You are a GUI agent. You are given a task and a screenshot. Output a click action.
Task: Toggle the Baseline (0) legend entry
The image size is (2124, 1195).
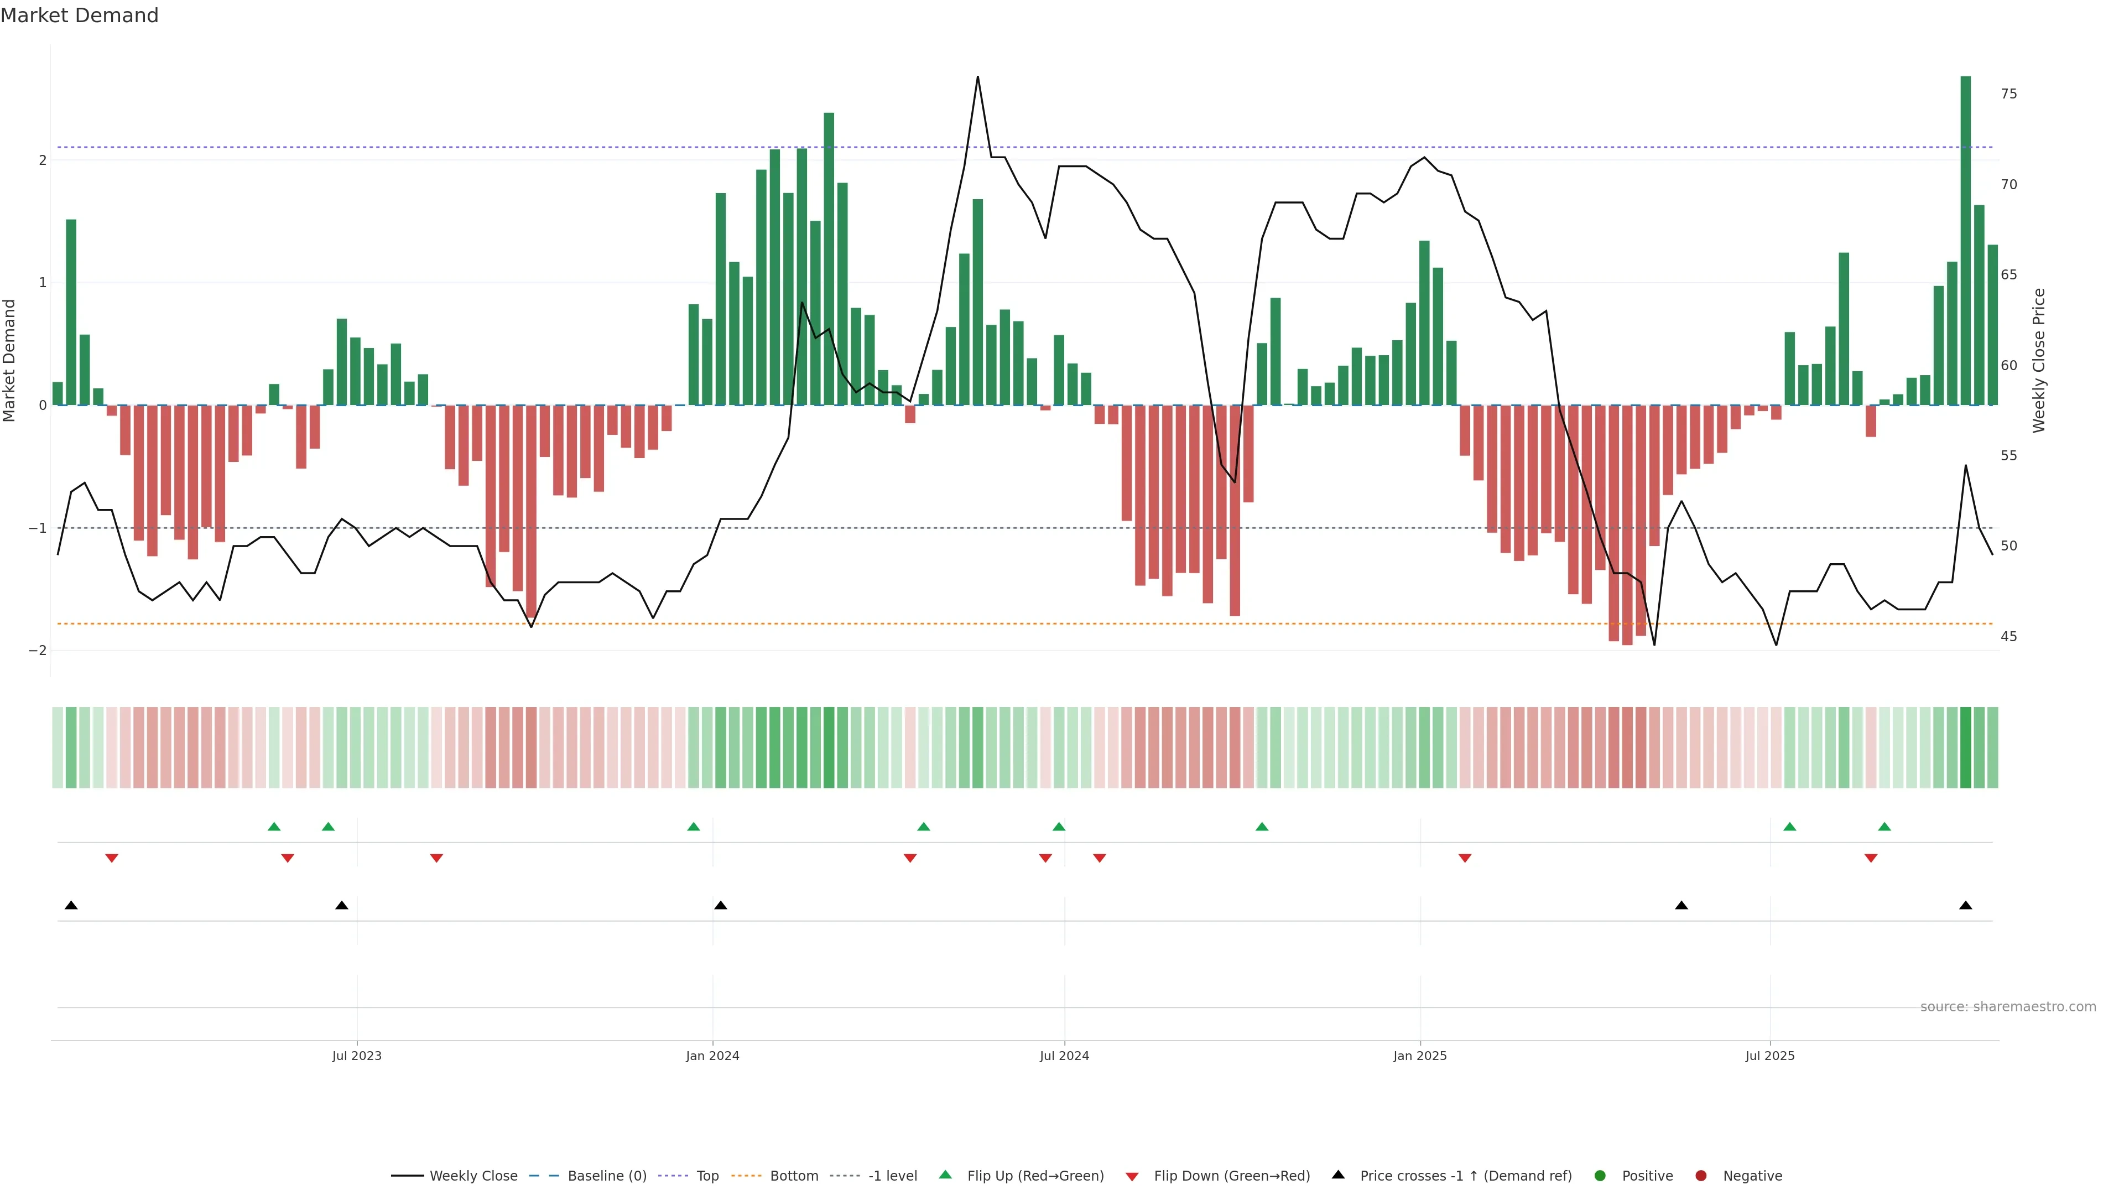click(x=607, y=1176)
